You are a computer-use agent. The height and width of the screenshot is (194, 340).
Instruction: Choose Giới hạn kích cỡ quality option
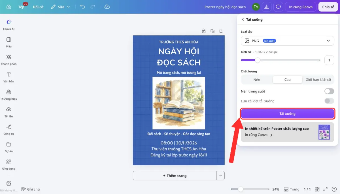tap(318, 80)
